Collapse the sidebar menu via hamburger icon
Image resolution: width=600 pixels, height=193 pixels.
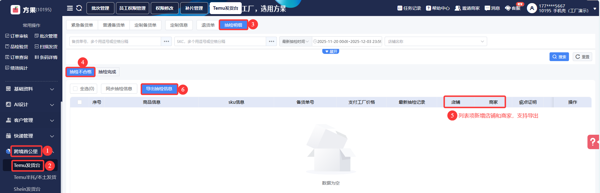point(70,8)
